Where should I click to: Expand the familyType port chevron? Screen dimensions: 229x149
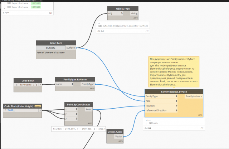(x=176, y=96)
